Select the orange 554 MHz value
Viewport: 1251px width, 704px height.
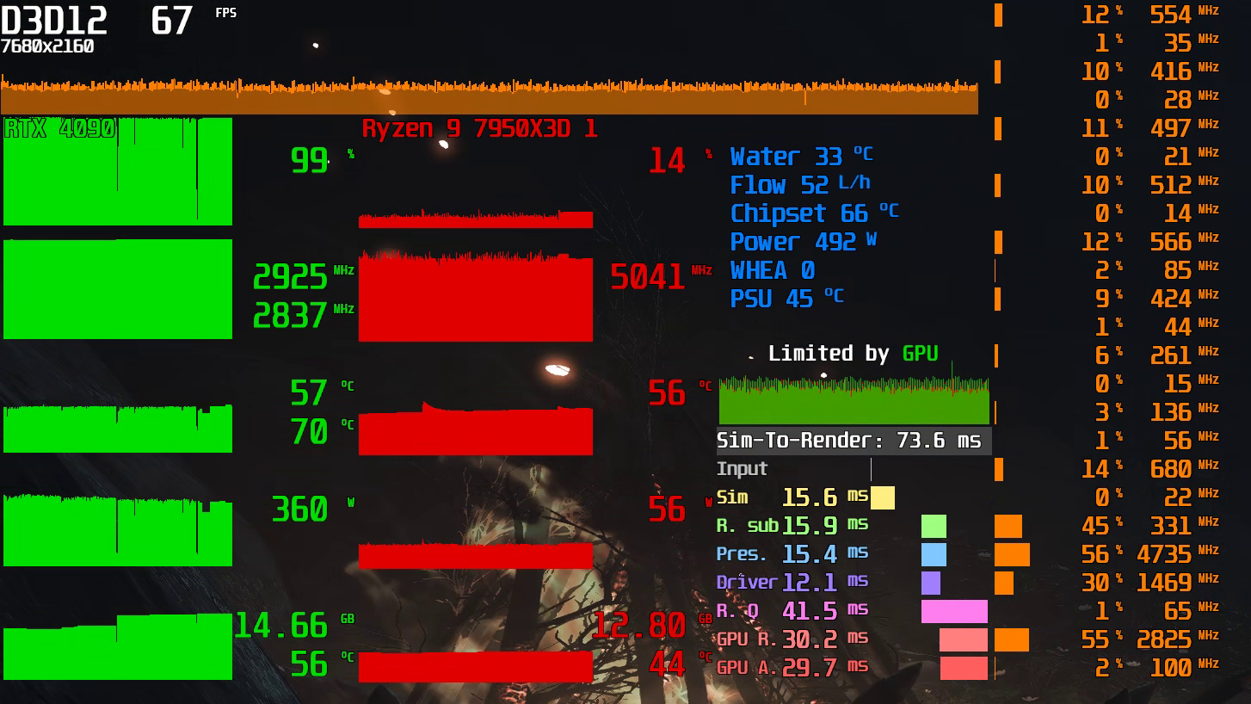1184,15
